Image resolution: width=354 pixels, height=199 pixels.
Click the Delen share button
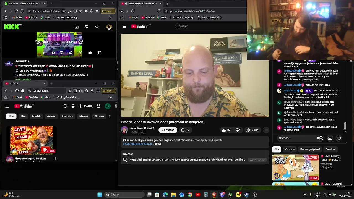253,130
